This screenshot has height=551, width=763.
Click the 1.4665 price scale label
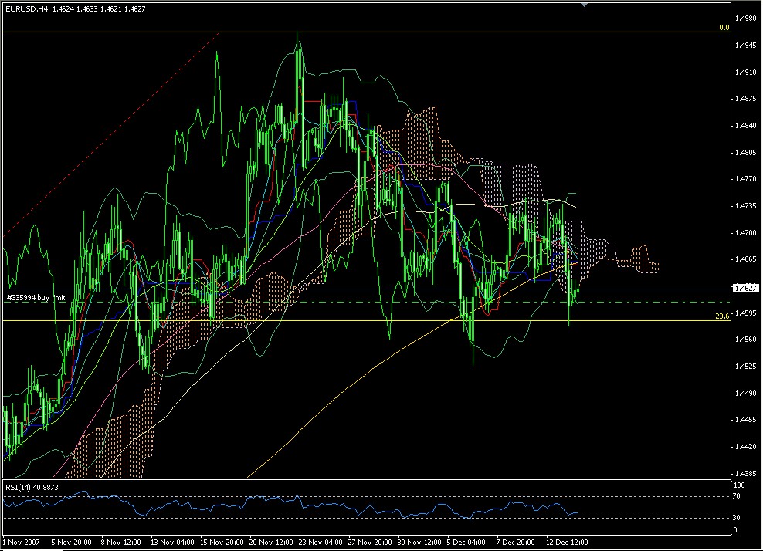tap(745, 259)
